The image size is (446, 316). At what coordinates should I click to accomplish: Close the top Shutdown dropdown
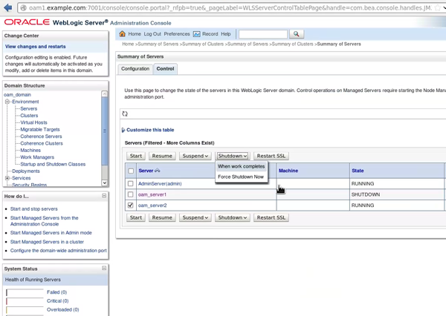pyautogui.click(x=233, y=156)
